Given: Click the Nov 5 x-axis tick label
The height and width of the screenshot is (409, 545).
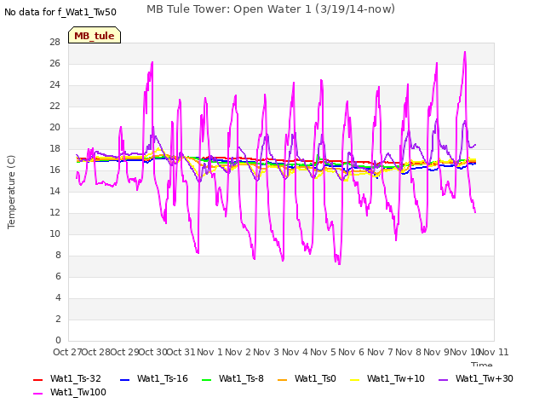Looking at the screenshot, I should (x=324, y=352).
